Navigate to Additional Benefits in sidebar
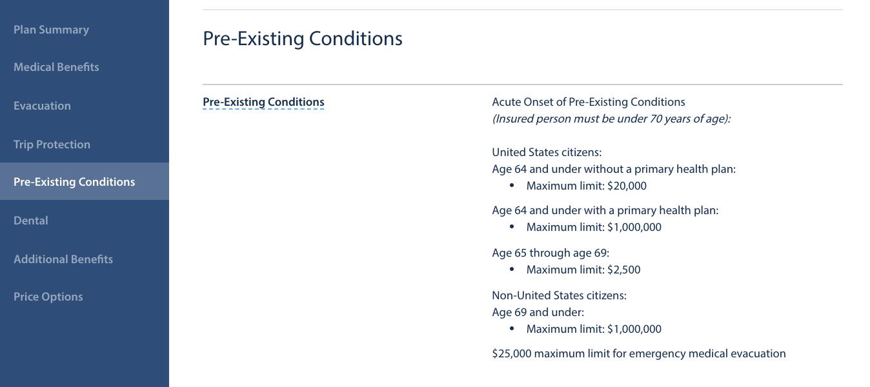Image resolution: width=870 pixels, height=387 pixels. 63,259
